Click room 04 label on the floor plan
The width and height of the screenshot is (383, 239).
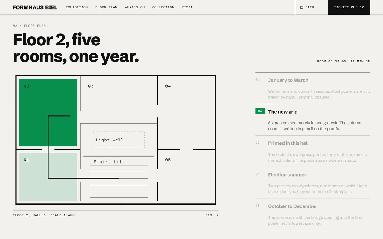168,86
